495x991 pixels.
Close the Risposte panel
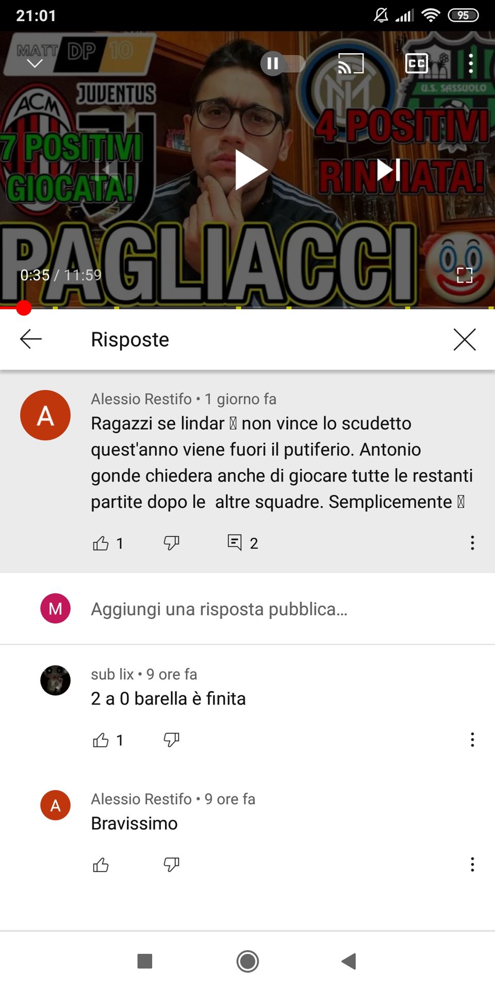465,339
